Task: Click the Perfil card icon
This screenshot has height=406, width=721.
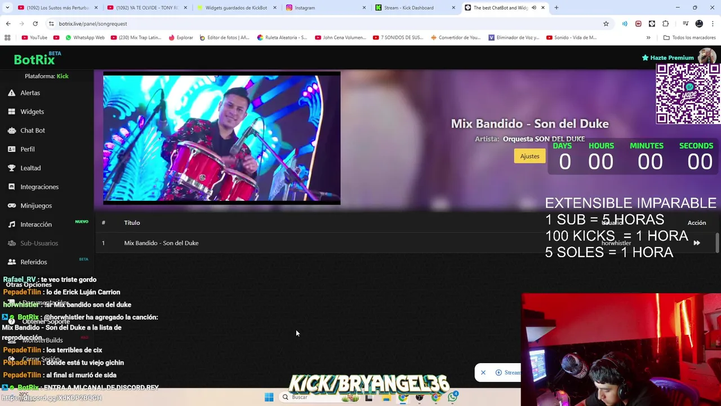Action: coord(11,149)
